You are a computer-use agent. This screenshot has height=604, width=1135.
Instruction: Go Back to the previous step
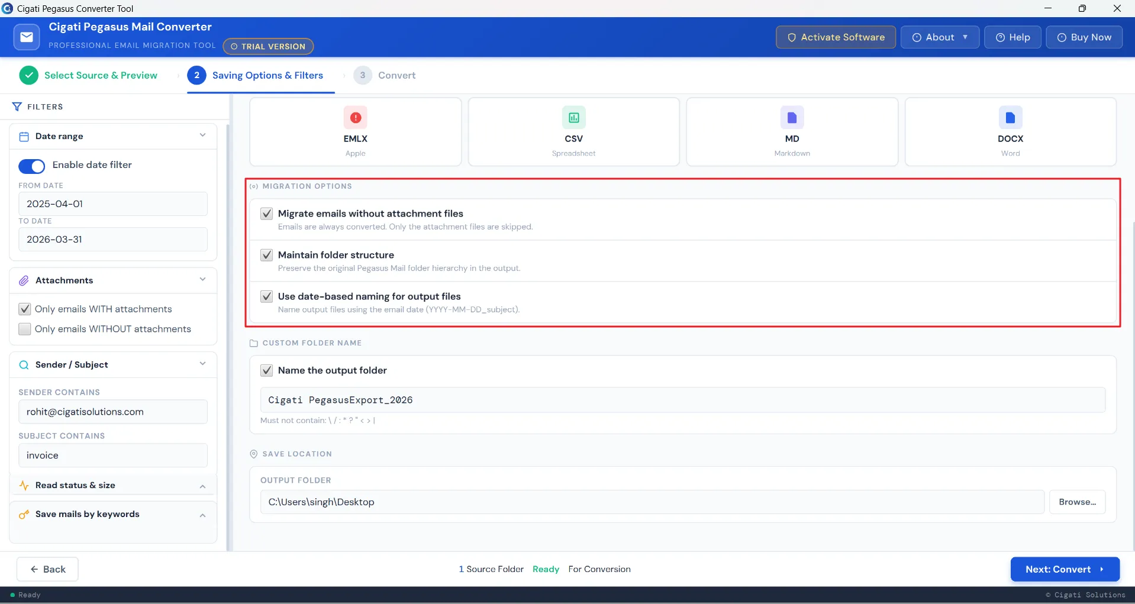tap(47, 569)
